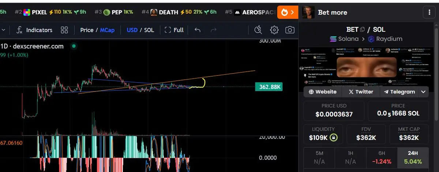
Task: Click the $109K liquidity value
Action: (318, 138)
